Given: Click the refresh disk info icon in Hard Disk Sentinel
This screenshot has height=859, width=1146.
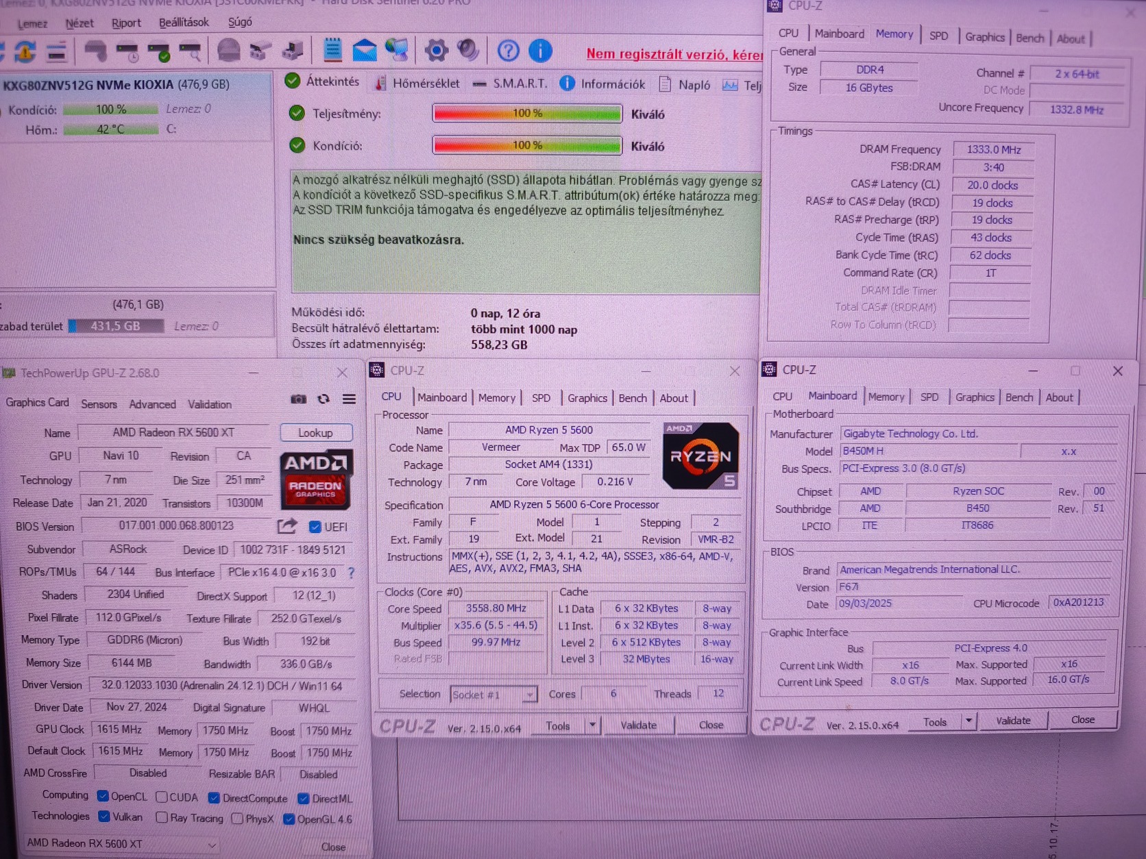Looking at the screenshot, I should tap(25, 51).
